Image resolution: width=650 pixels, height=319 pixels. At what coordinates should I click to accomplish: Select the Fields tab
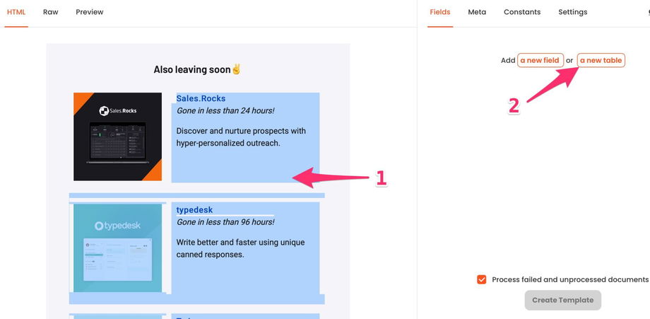[x=440, y=12]
